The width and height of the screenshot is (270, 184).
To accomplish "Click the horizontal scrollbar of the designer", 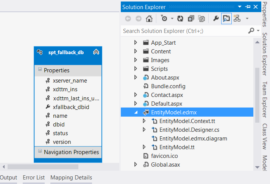I will tap(42, 167).
